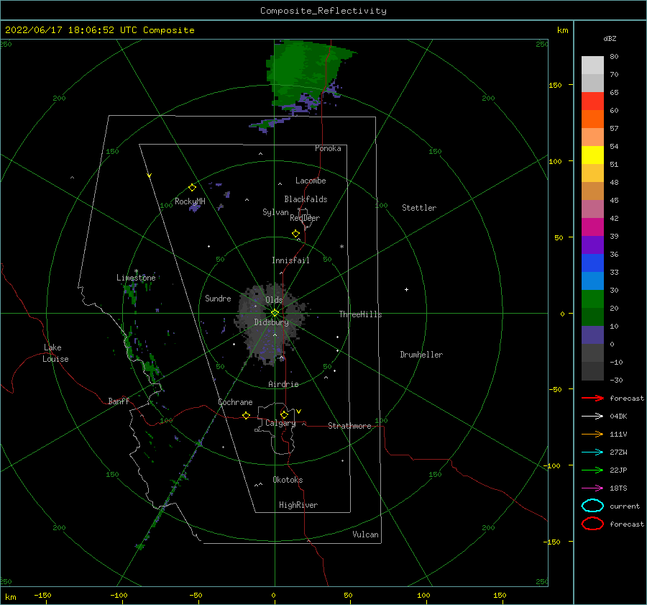Click the Vulcan city label

click(366, 535)
